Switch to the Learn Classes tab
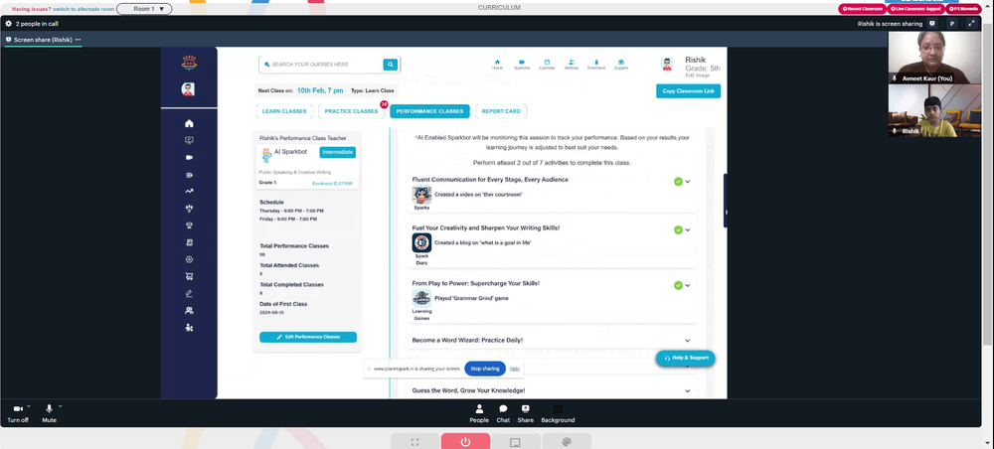This screenshot has width=994, height=449. pyautogui.click(x=284, y=111)
